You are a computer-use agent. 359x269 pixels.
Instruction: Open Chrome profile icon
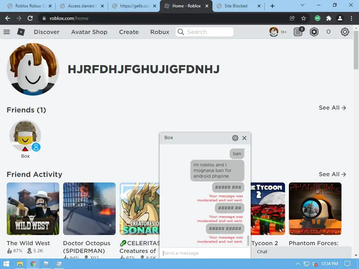pos(340,18)
